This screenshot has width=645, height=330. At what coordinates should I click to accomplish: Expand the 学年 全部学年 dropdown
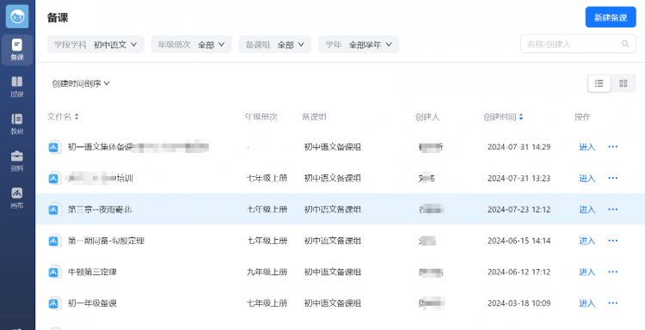[x=359, y=45]
